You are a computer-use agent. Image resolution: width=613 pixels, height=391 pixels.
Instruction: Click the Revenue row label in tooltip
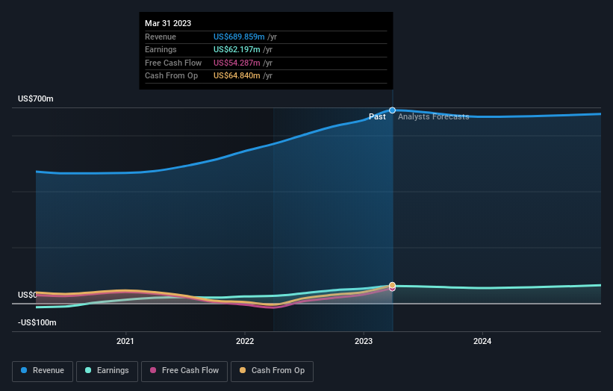tap(161, 37)
